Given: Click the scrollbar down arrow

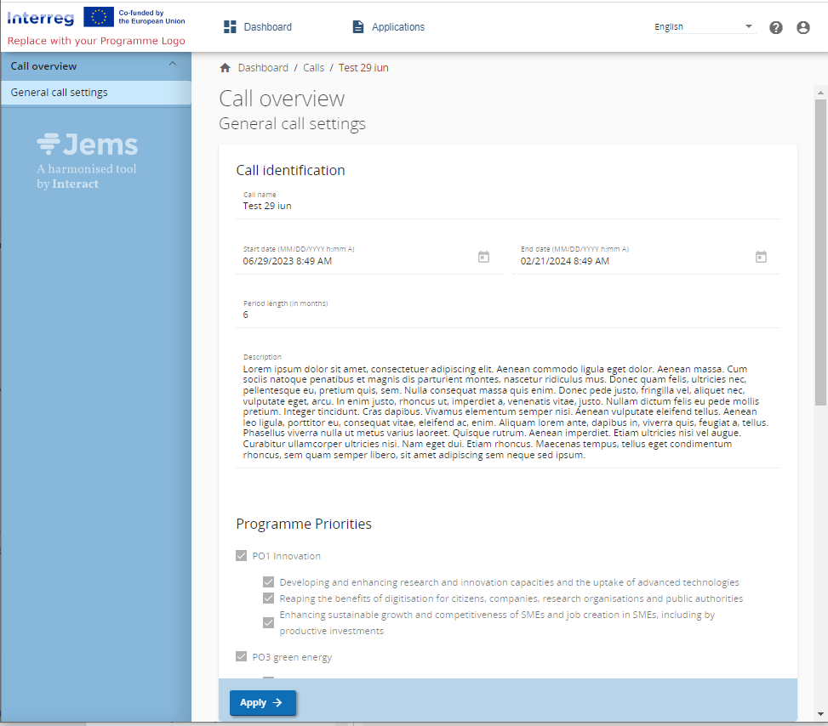Looking at the screenshot, I should click(820, 714).
